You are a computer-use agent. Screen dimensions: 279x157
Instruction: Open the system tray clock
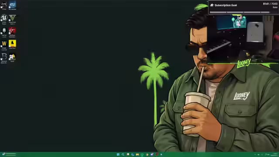[275, 154]
